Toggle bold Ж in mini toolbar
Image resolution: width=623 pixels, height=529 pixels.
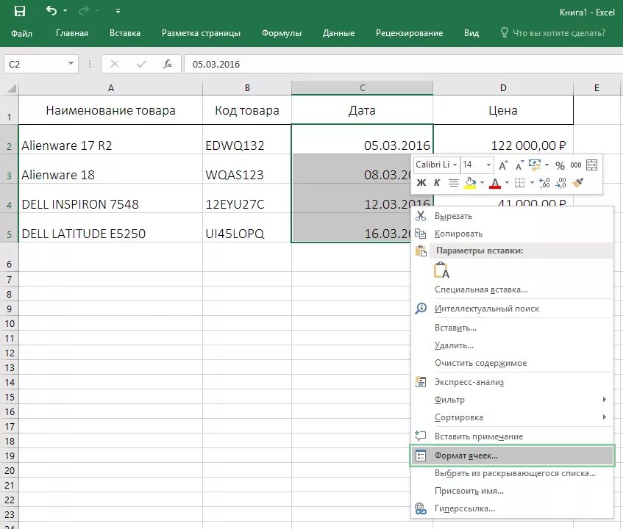click(421, 182)
